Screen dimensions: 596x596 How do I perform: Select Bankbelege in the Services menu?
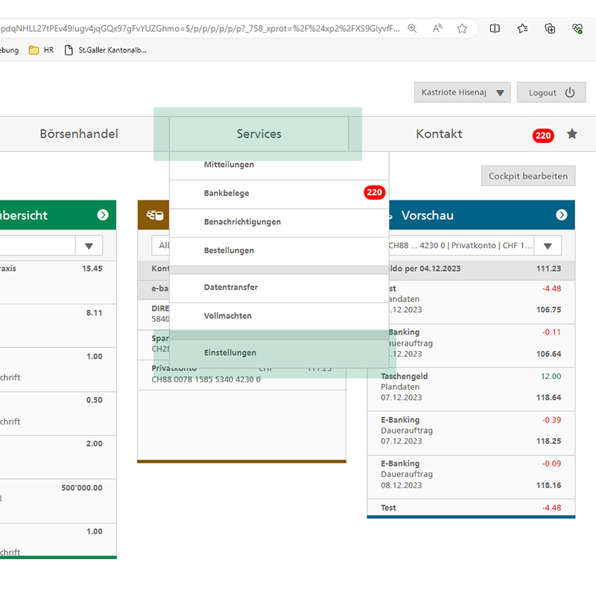coord(279,194)
